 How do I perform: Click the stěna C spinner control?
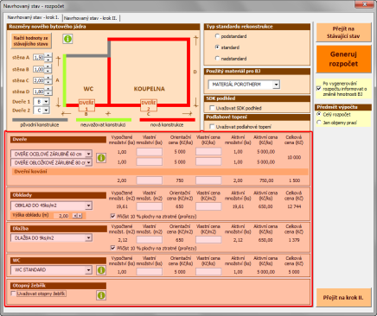click(x=48, y=80)
